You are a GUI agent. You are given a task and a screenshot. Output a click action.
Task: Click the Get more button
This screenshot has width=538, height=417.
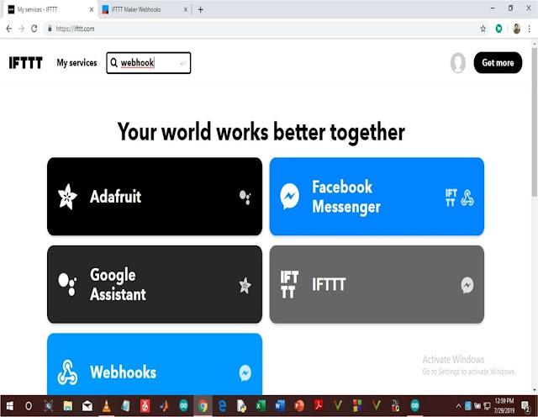[498, 63]
